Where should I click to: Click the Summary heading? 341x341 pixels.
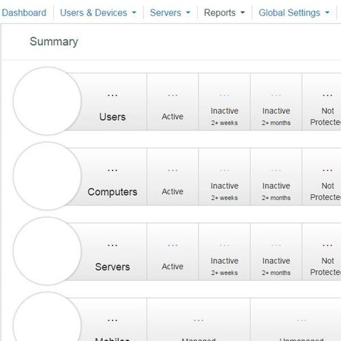tap(54, 41)
